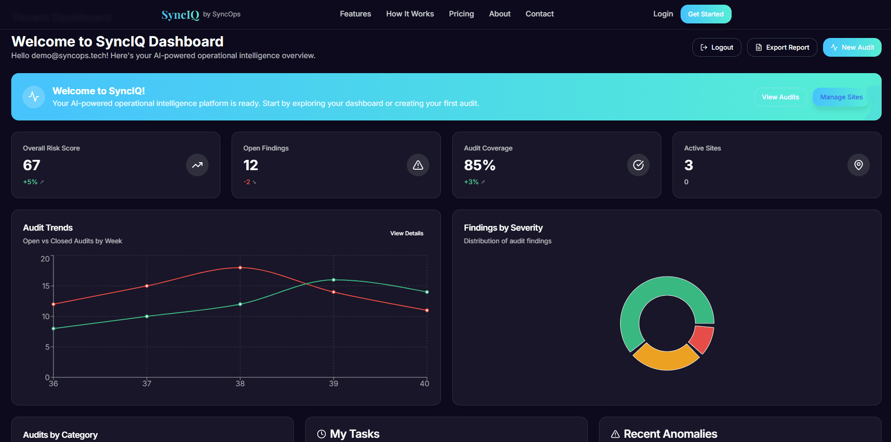The image size is (891, 442).
Task: Select the How It Works navigation item
Action: [410, 14]
